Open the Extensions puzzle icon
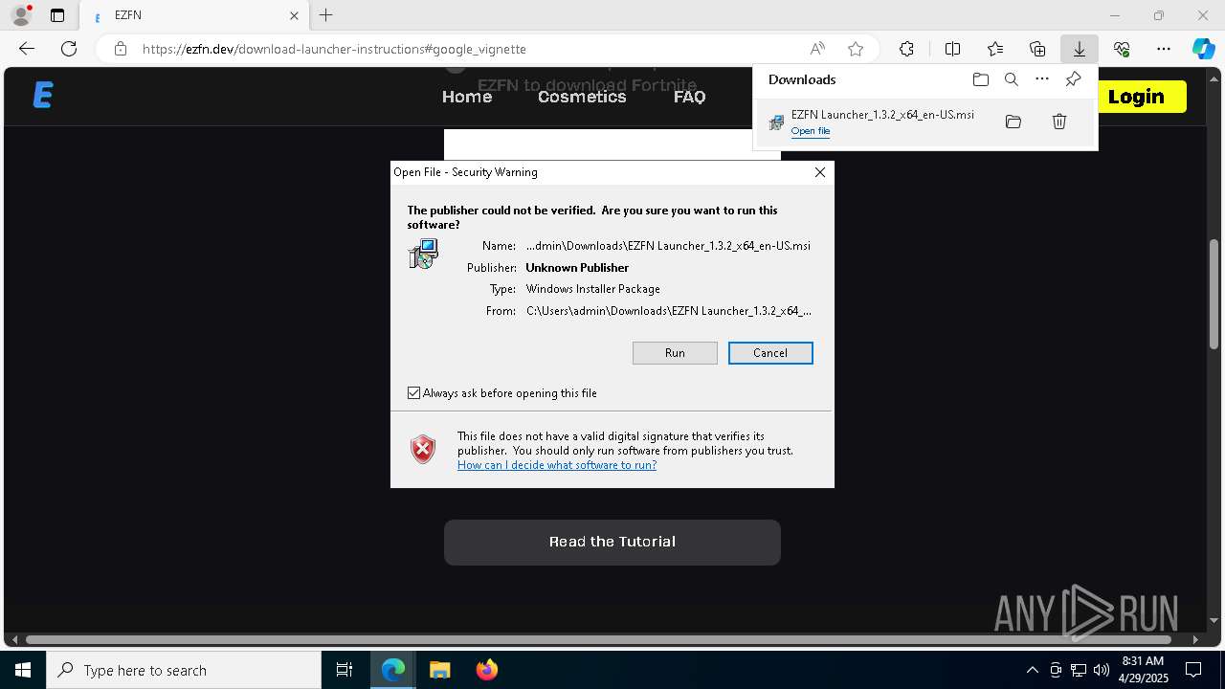The width and height of the screenshot is (1225, 689). click(906, 49)
